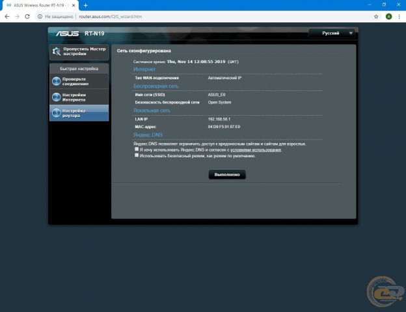Bookmark this page with the star icon
406x312 pixels.
376,16
